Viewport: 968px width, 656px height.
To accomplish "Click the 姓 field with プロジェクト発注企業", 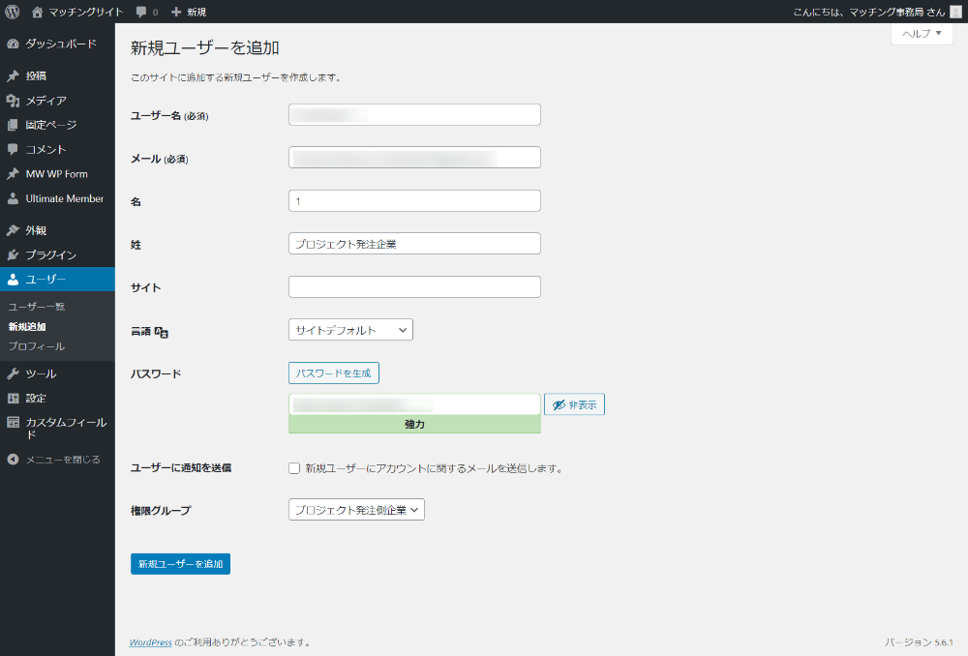I will coord(414,244).
